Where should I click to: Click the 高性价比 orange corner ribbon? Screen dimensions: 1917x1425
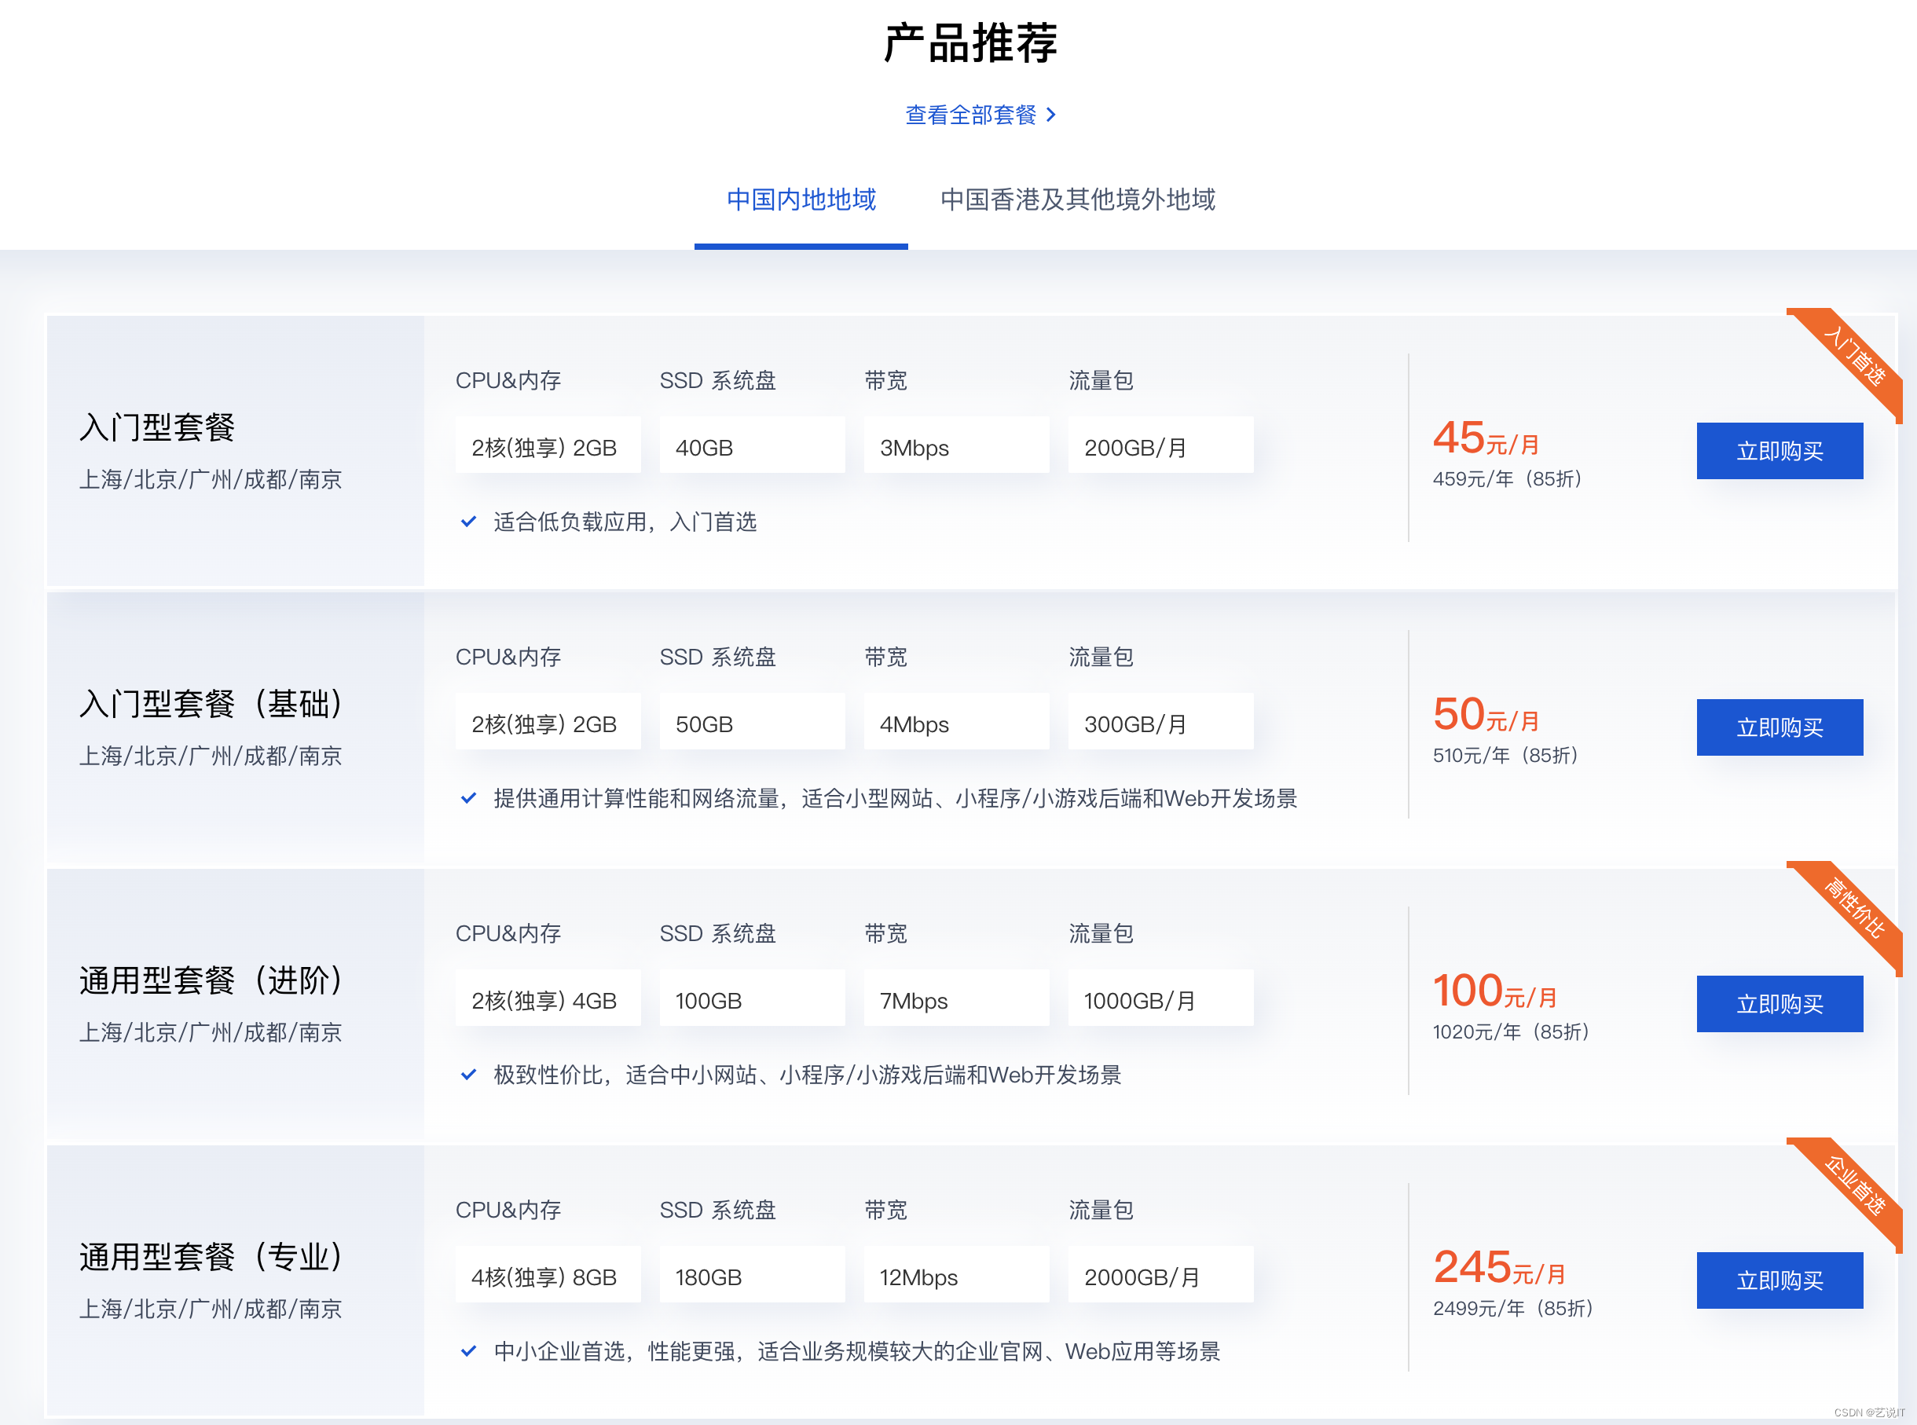1855,908
